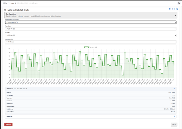Open the app status document icon

click(177, 9)
